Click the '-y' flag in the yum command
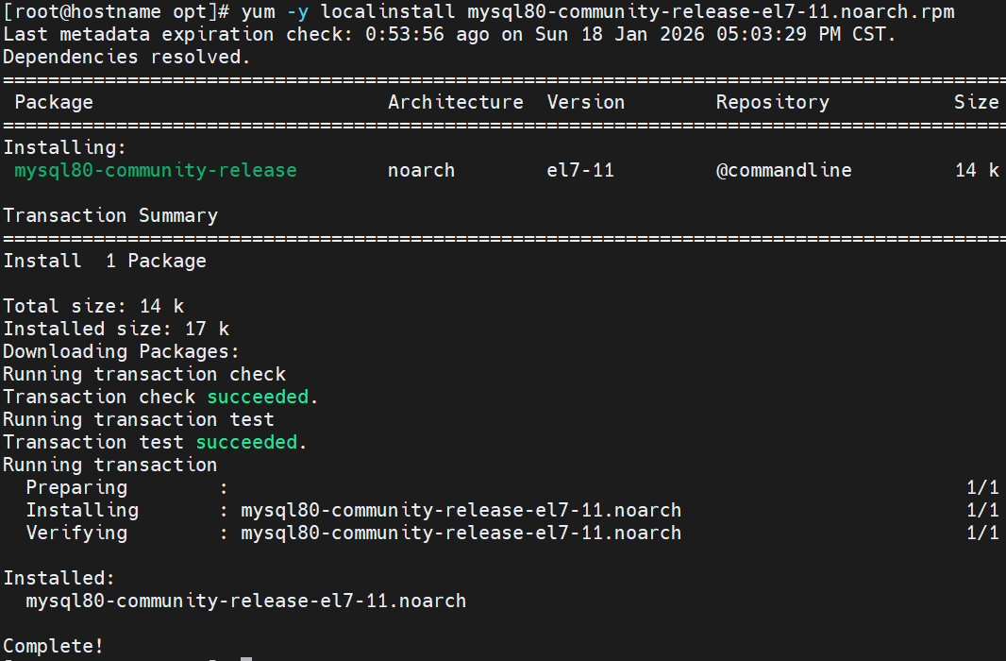The width and height of the screenshot is (1006, 661). pos(297,12)
